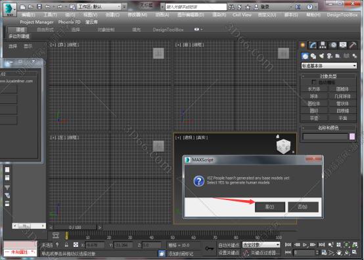Select the Cameras category icon
This screenshot has height=260, width=364.
(329, 56)
